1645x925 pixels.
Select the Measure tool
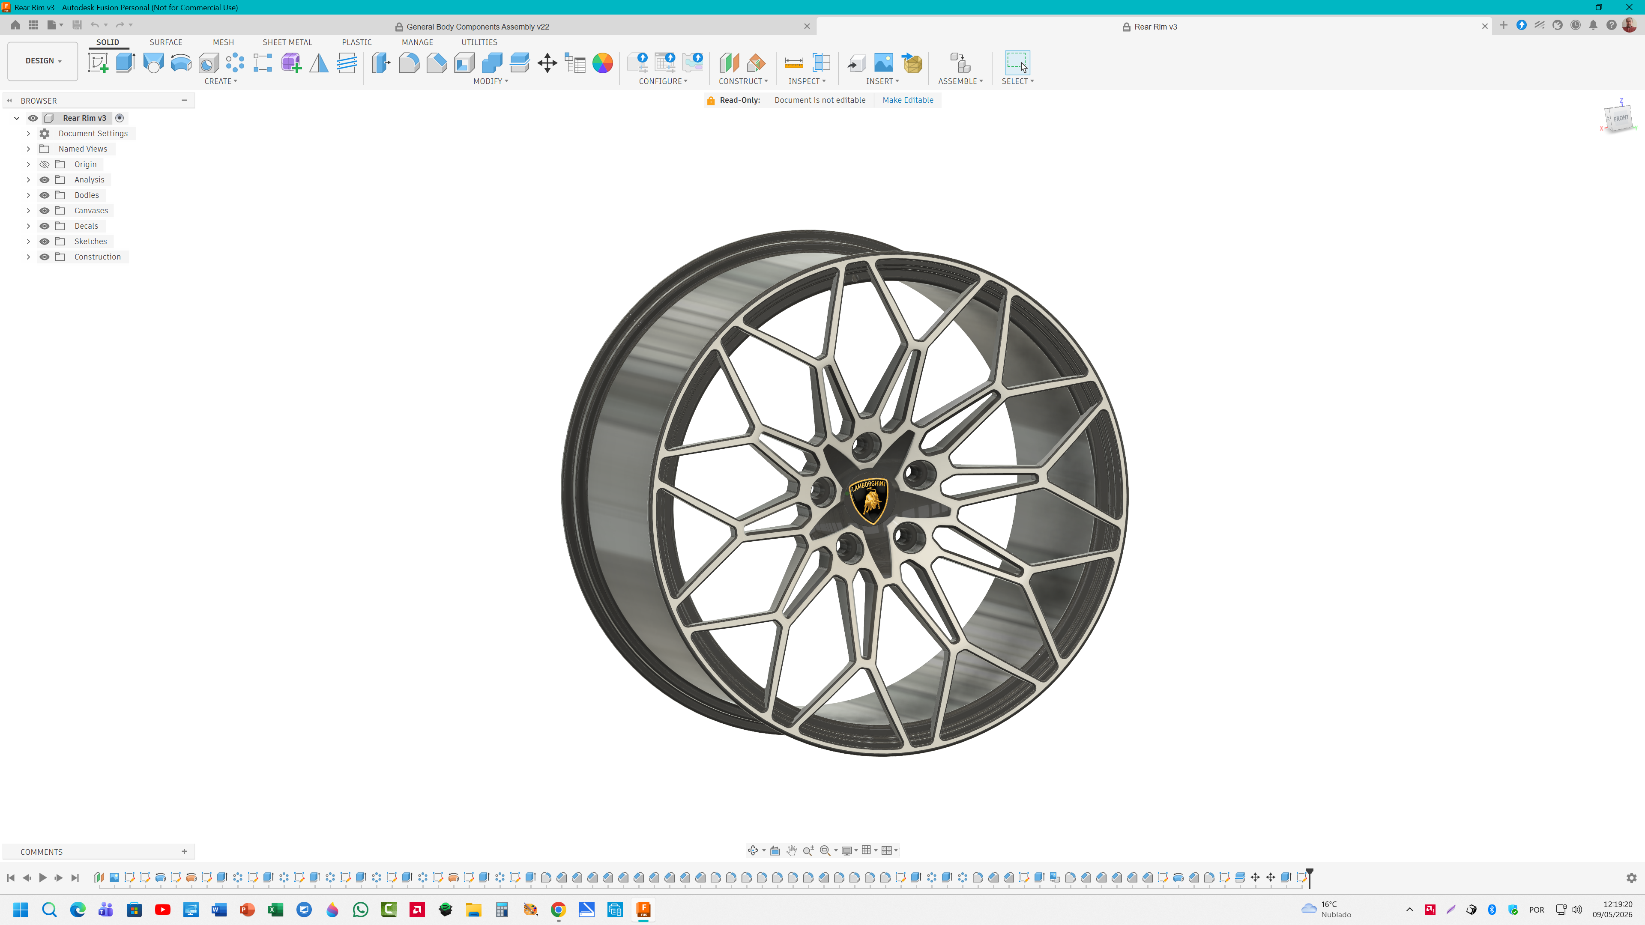pos(794,63)
